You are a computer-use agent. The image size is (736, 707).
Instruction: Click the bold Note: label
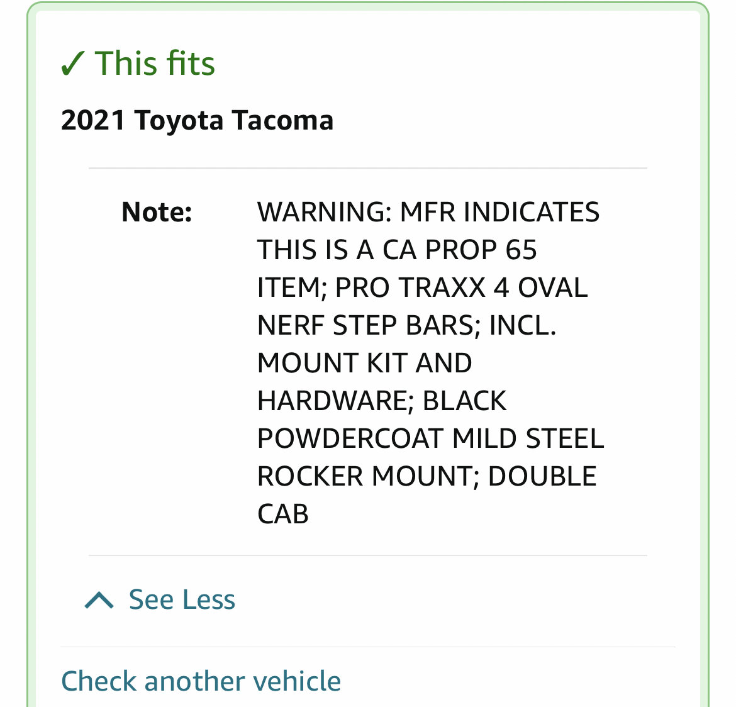point(157,212)
